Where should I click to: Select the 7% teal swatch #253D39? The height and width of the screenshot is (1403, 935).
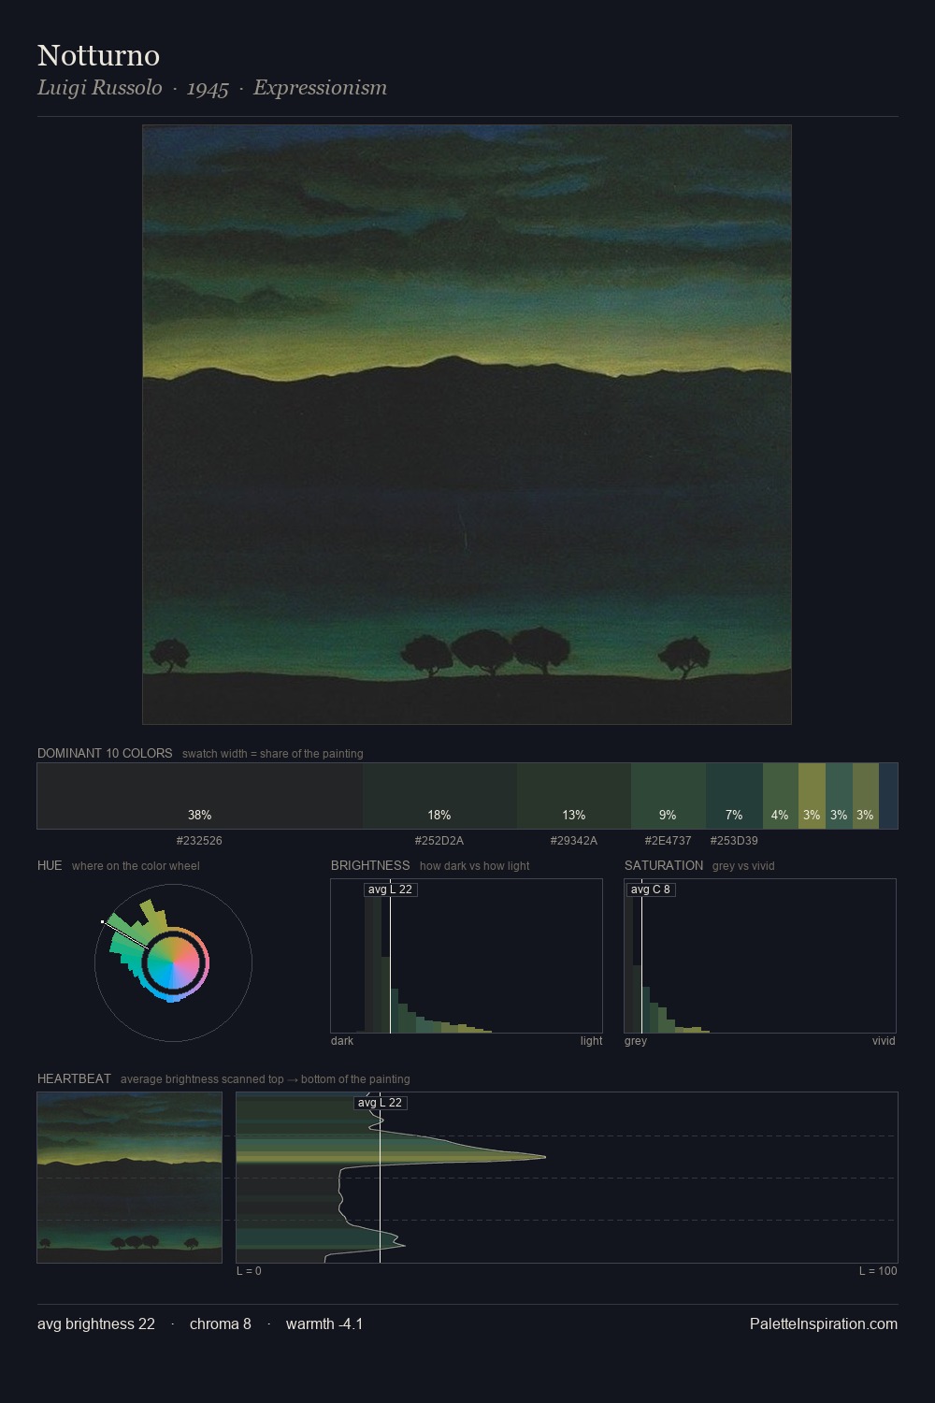(734, 796)
